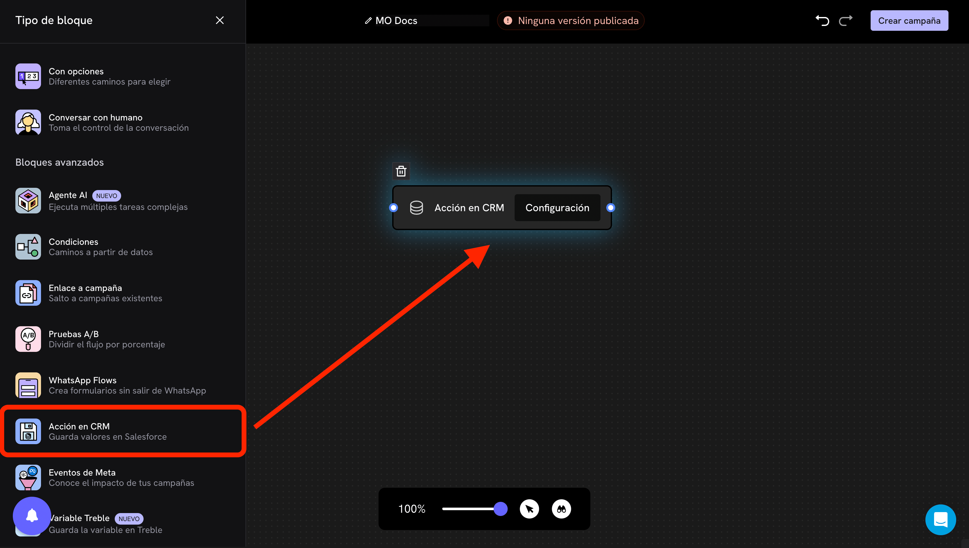
Task: Click the right connector of the CRM node
Action: 611,208
